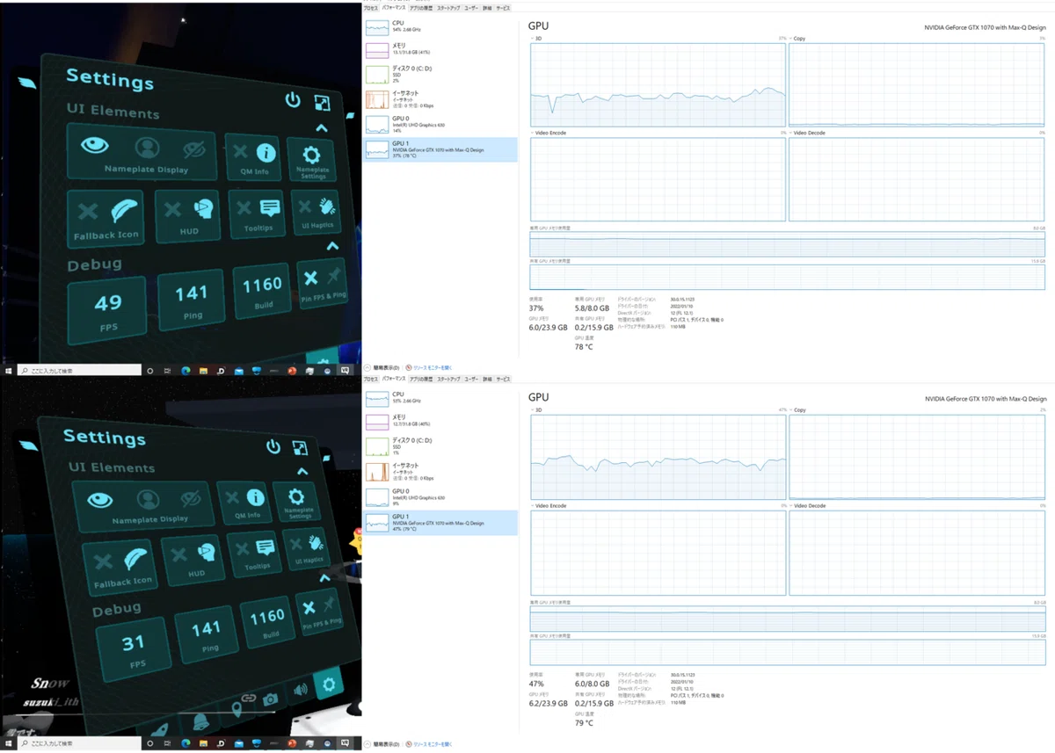This screenshot has height=753, width=1055.
Task: Click the Task View icon below the 31 FPS menu
Action: point(168,743)
